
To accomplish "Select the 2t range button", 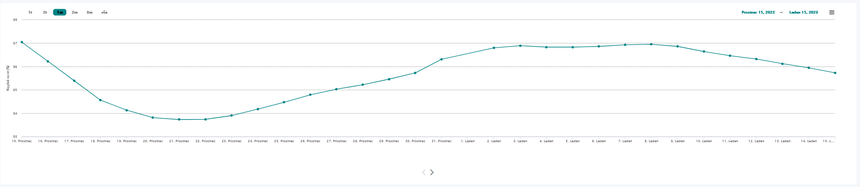I will point(45,12).
